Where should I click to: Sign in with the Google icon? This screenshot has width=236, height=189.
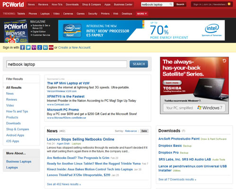pos(40,47)
